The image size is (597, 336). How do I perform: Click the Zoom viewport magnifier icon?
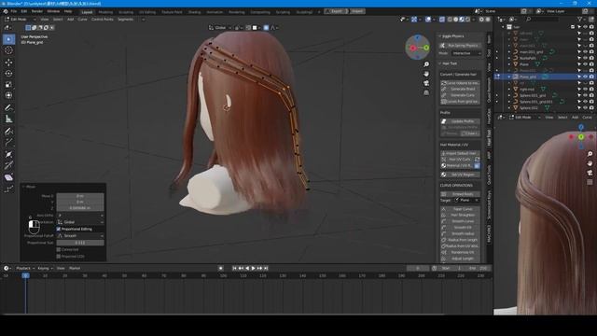coord(426,64)
